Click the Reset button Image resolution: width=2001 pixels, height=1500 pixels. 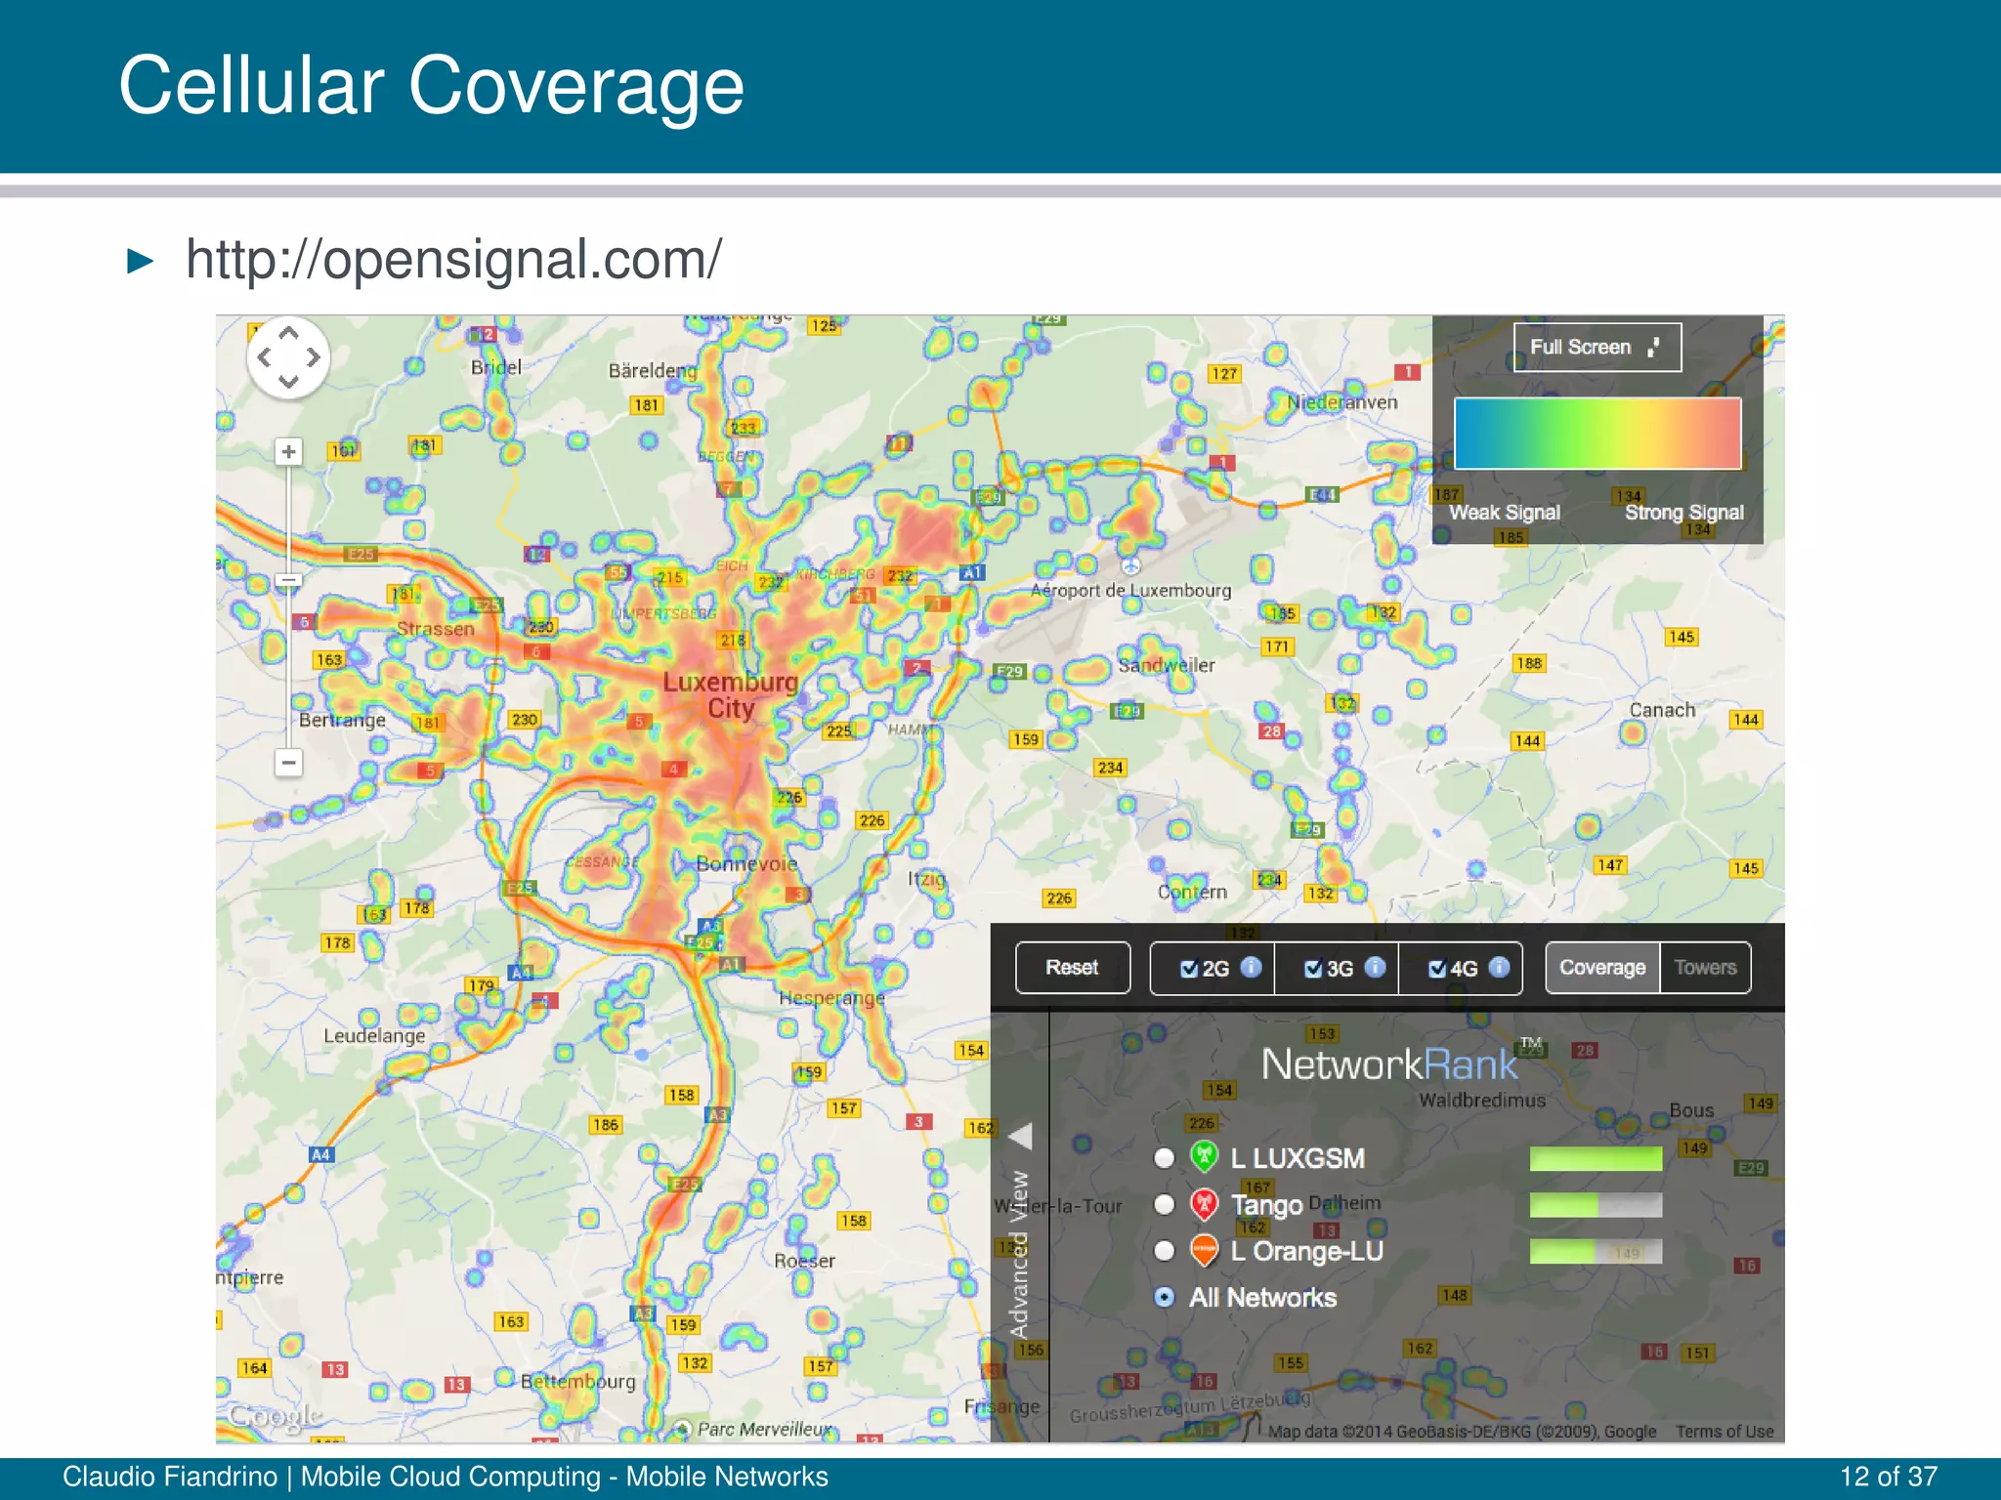tap(1073, 968)
